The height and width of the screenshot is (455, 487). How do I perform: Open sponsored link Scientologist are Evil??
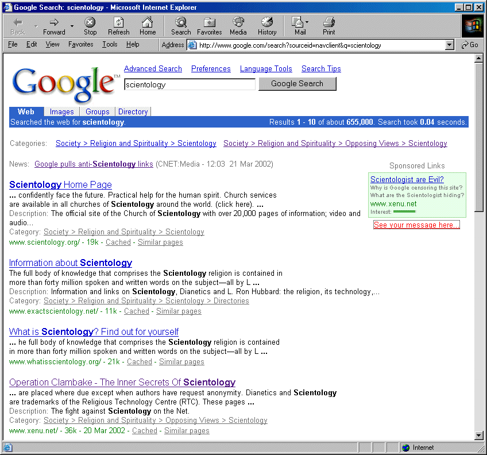coord(407,179)
